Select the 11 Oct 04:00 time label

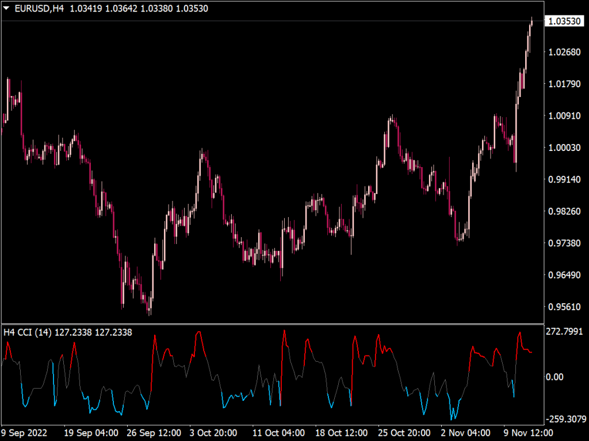coord(279,434)
